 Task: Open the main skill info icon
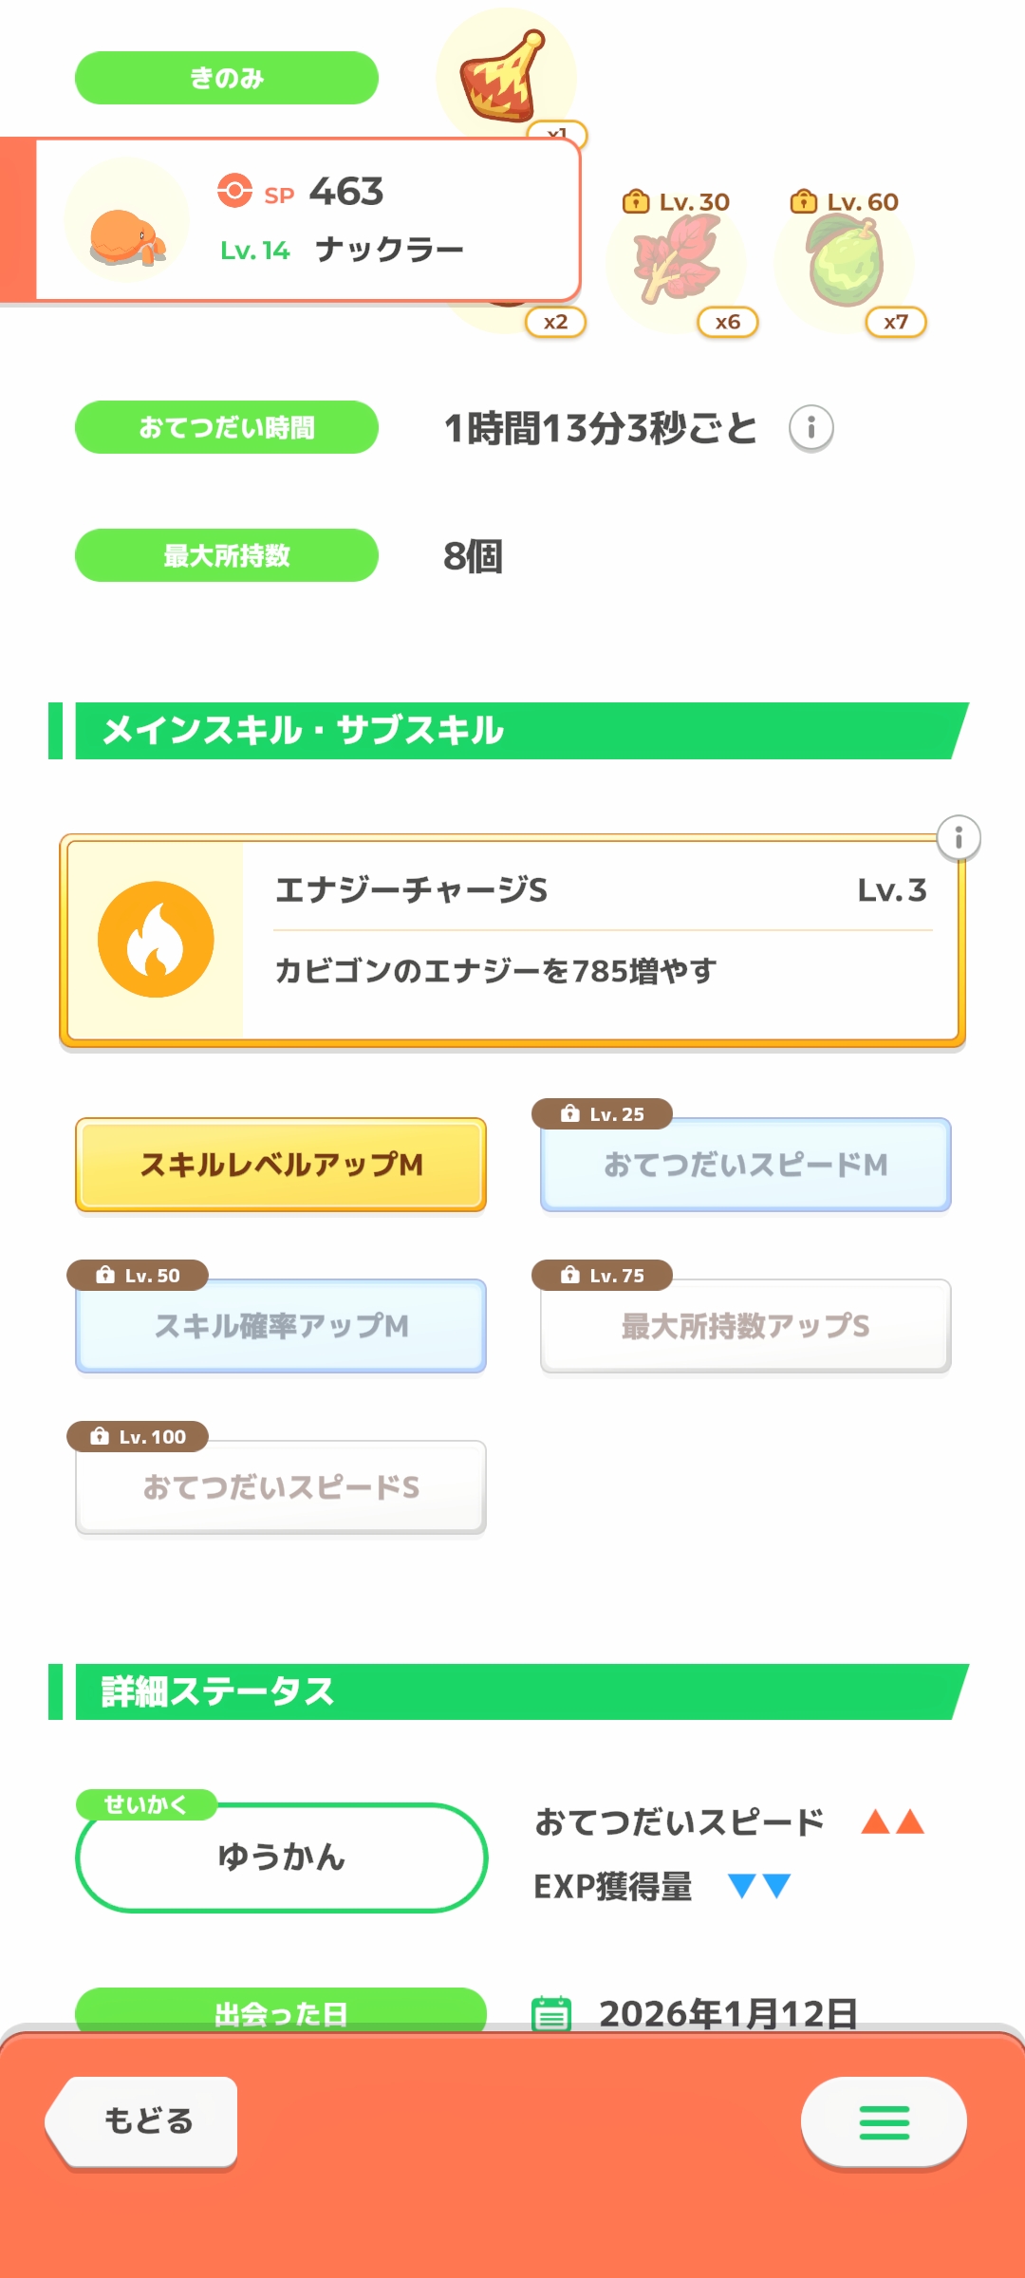tap(959, 838)
